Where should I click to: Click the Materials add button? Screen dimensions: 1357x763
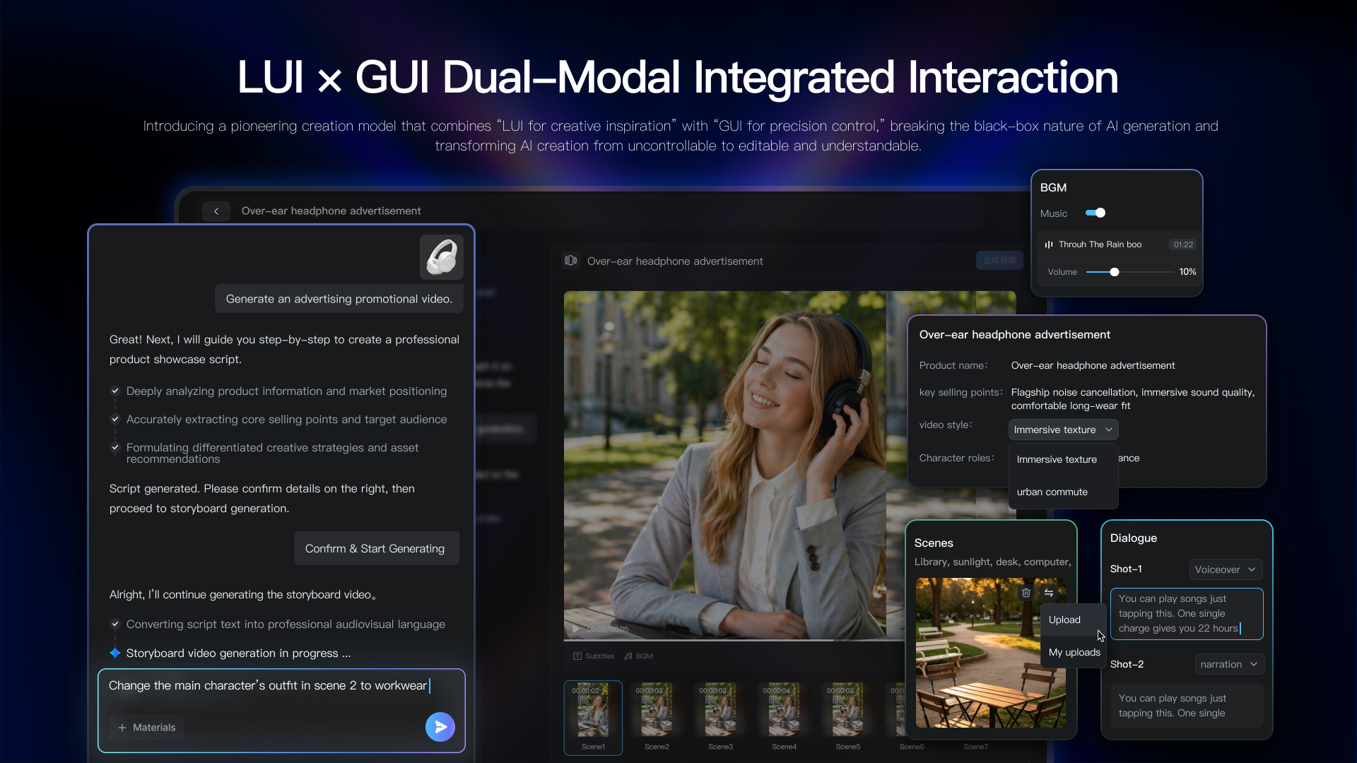point(147,727)
